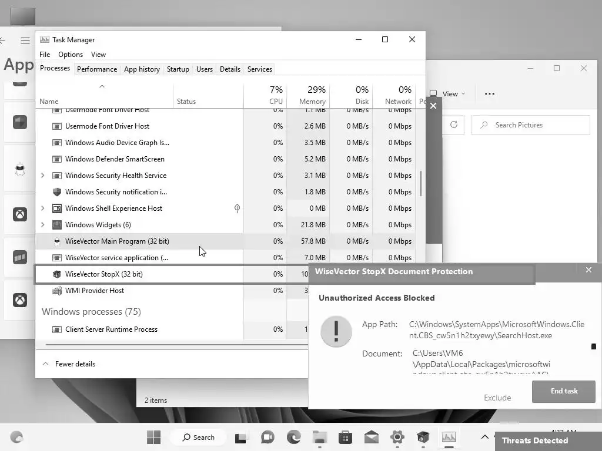602x451 pixels.
Task: Open the hamburger menu in the Apps window
Action: [x=25, y=41]
